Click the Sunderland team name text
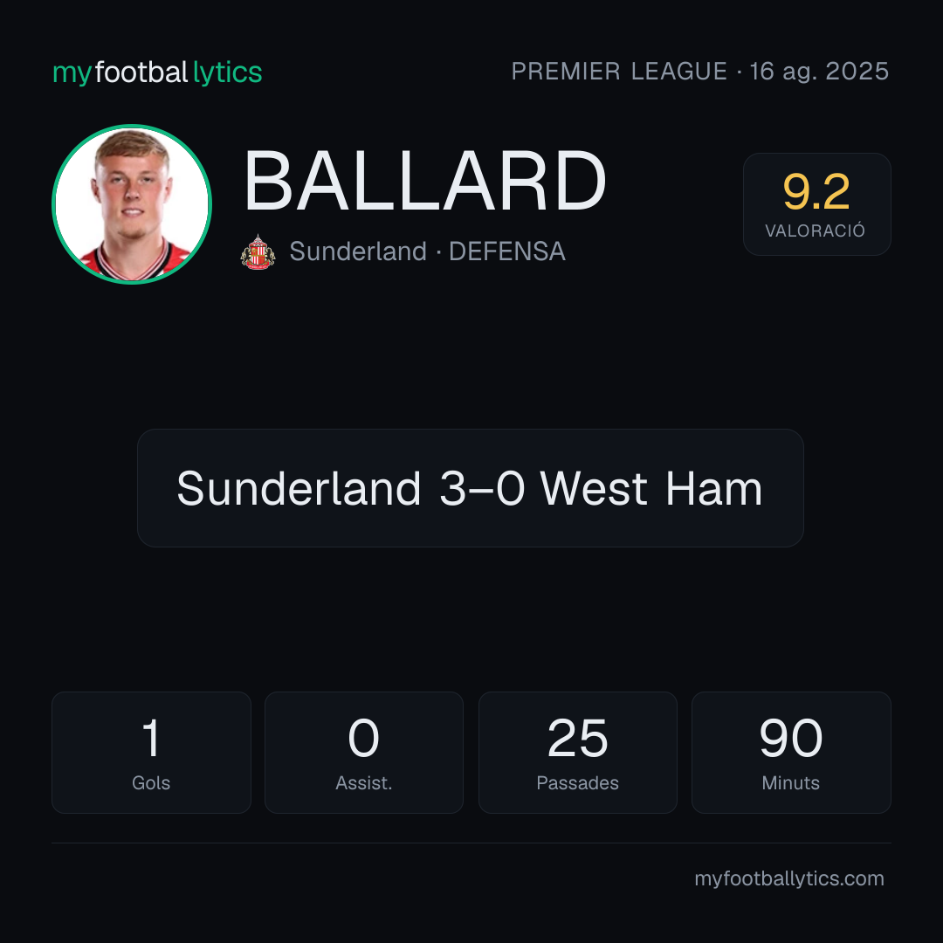 (x=358, y=251)
